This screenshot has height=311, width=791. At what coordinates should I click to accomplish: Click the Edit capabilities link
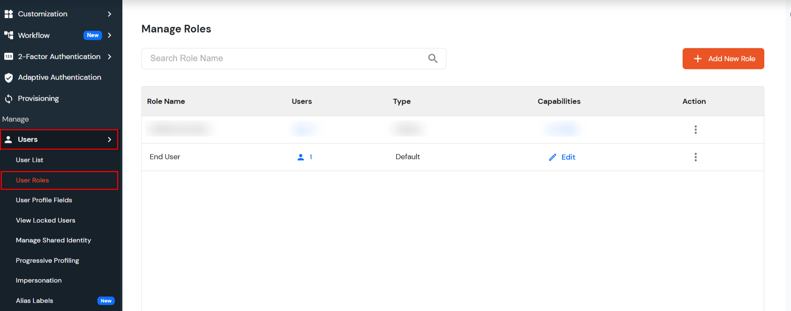click(568, 157)
